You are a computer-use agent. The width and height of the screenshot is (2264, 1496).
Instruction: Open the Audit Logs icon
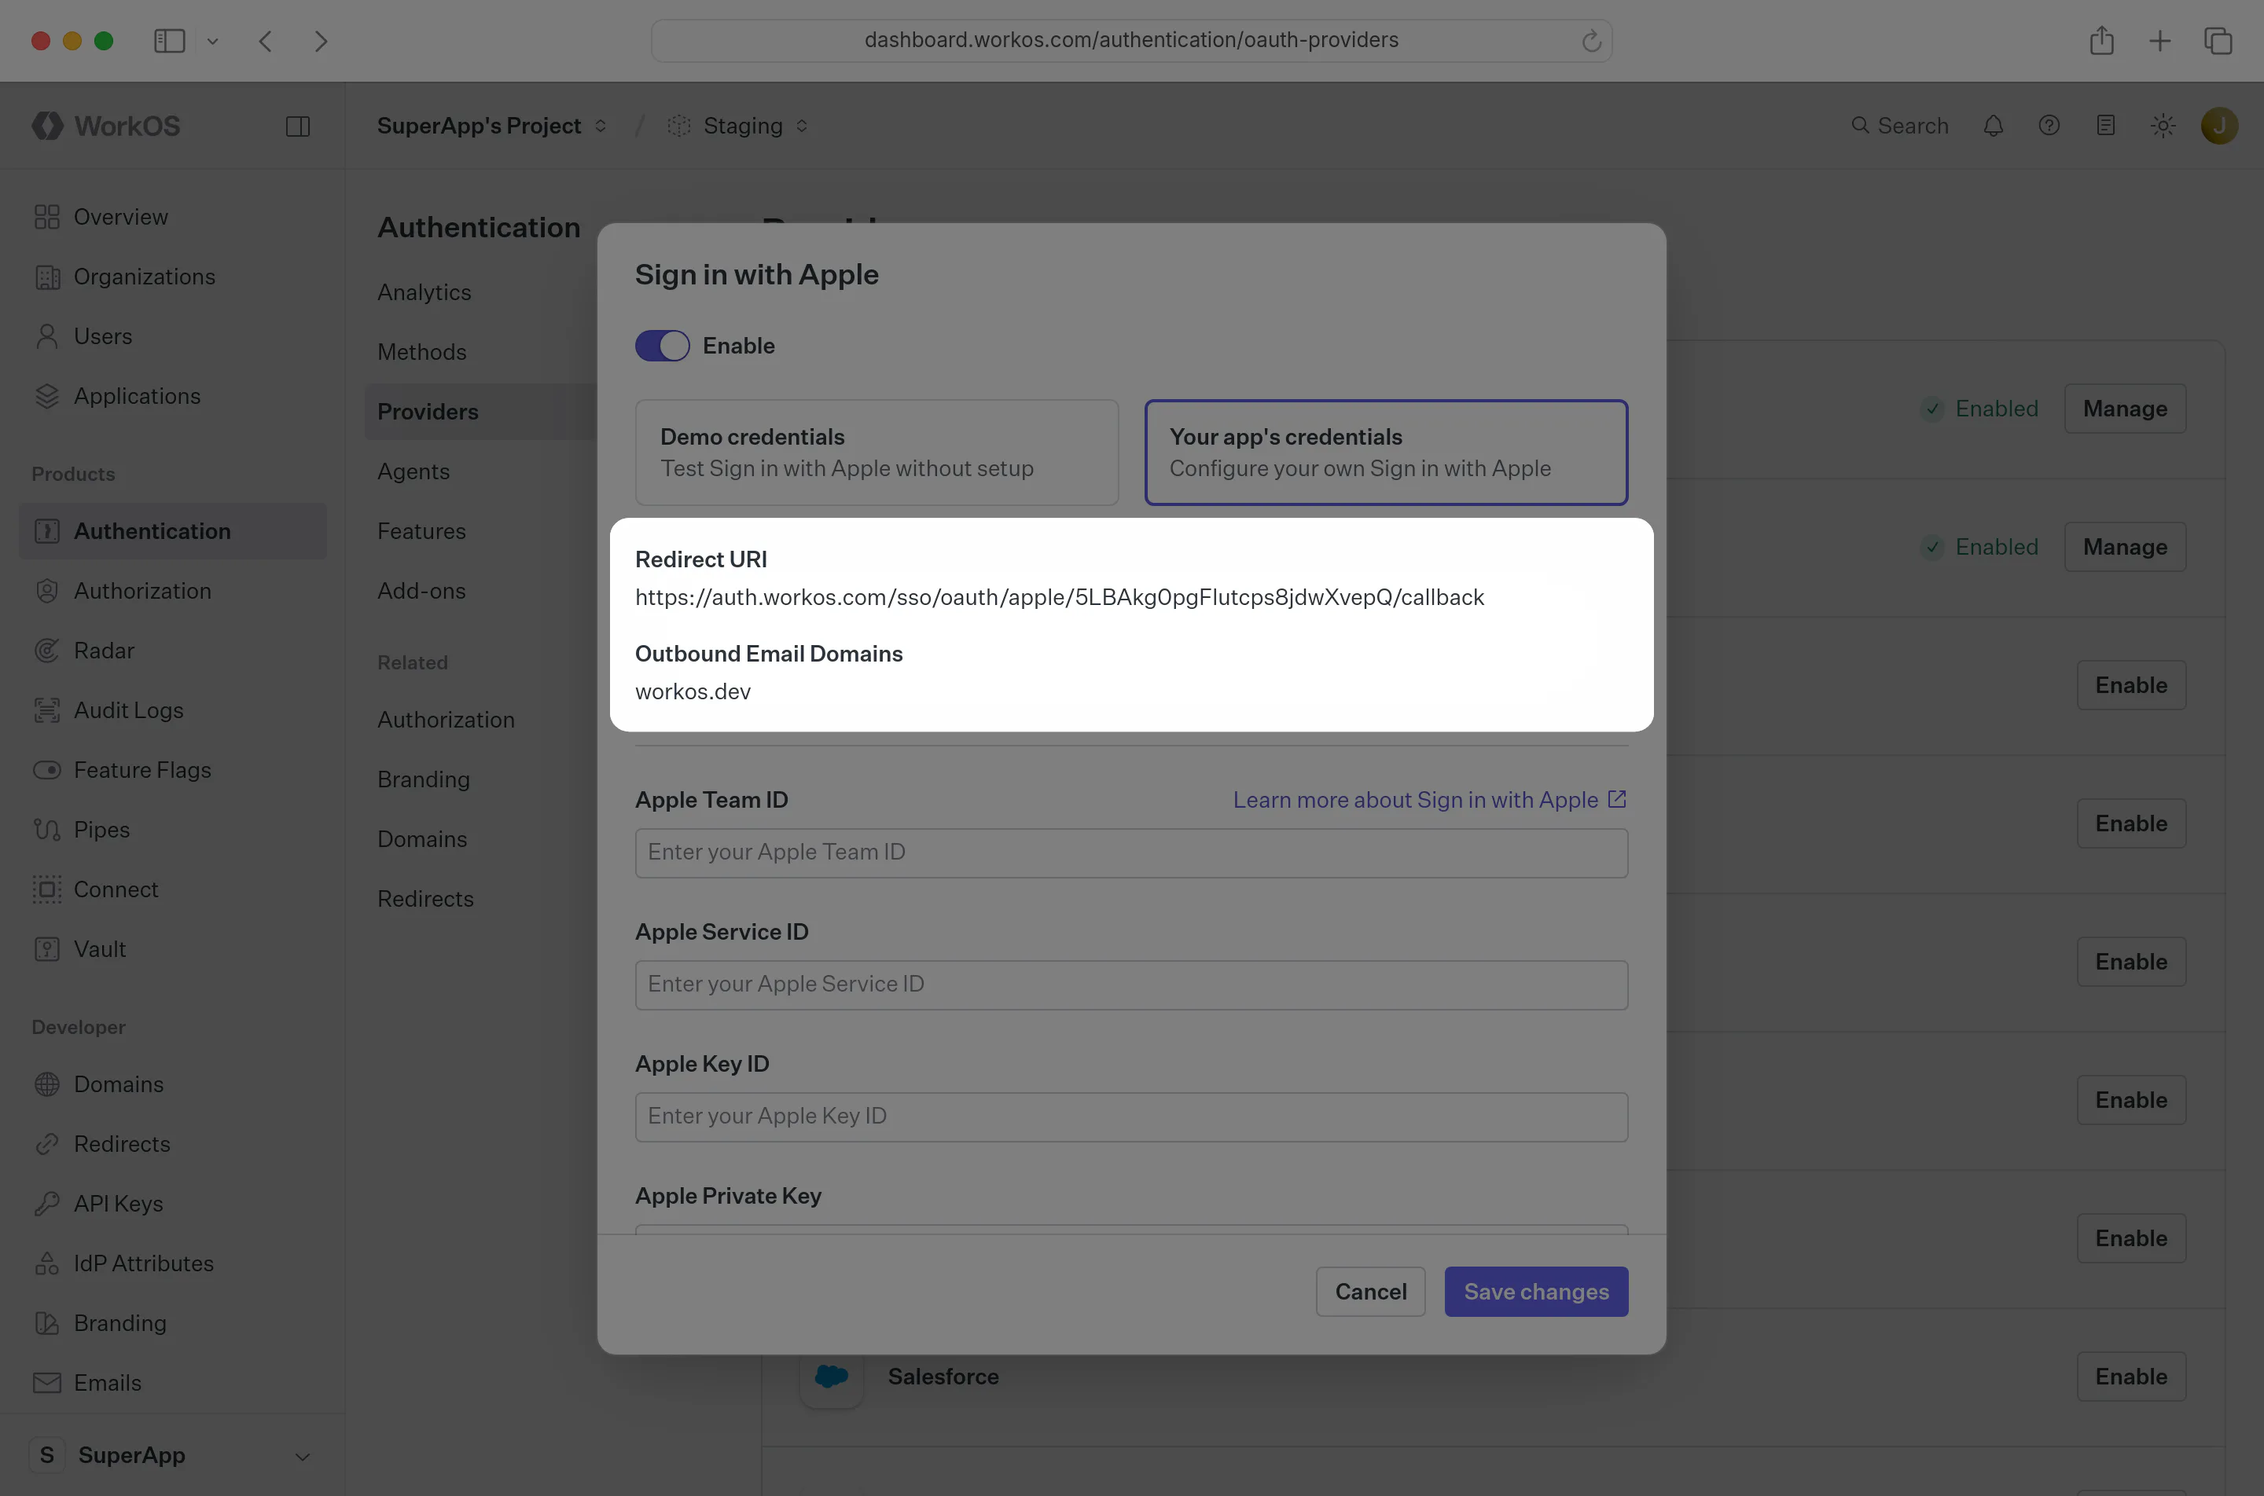click(x=46, y=709)
